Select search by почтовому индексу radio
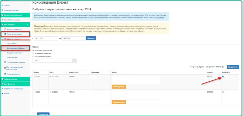 point(33,56)
